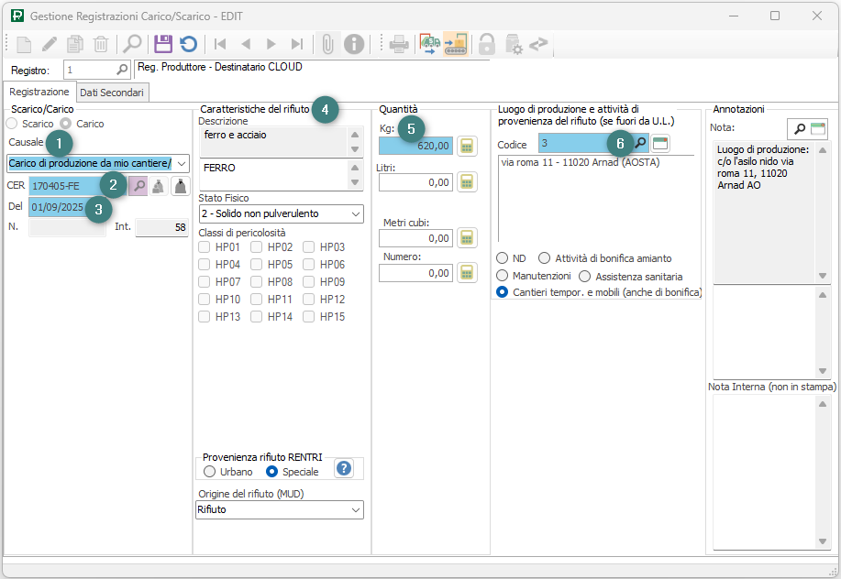Click the CER code lookup magnifier
The width and height of the screenshot is (841, 579).
pyautogui.click(x=138, y=186)
